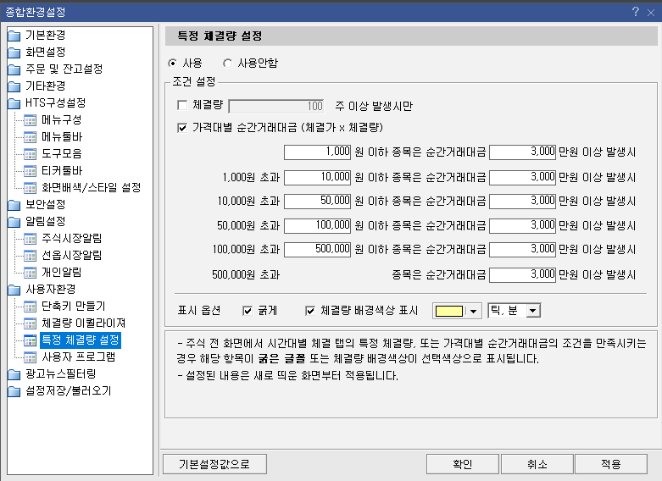Image resolution: width=662 pixels, height=481 pixels.
Task: Select 개인알림 in the tree
Action: [62, 272]
